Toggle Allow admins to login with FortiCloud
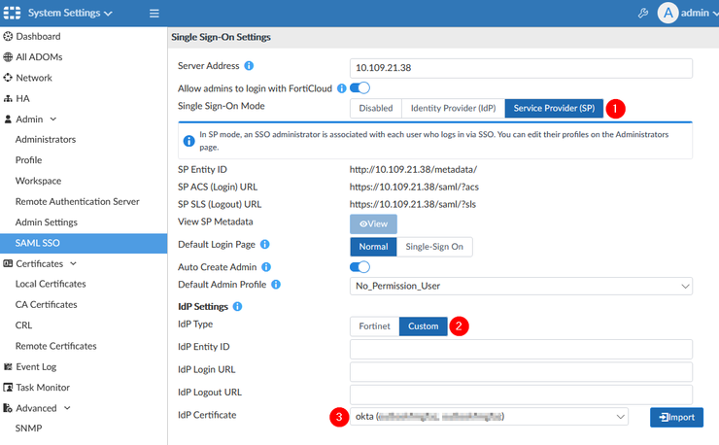 tap(359, 88)
